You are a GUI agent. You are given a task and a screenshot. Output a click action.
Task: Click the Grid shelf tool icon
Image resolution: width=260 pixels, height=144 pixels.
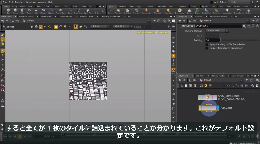(36, 11)
